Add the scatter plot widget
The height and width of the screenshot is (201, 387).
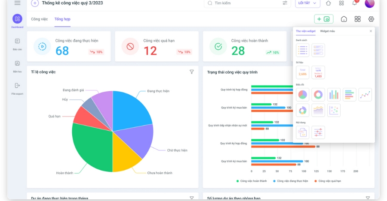click(x=334, y=110)
